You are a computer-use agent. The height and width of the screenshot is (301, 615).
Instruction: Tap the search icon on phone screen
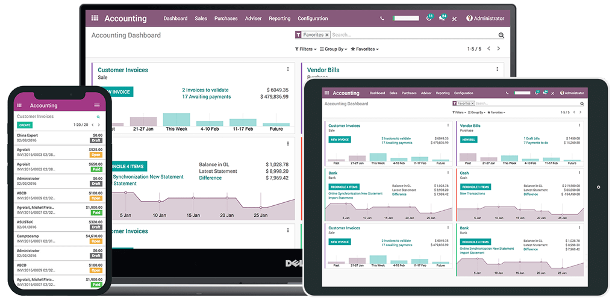click(98, 117)
